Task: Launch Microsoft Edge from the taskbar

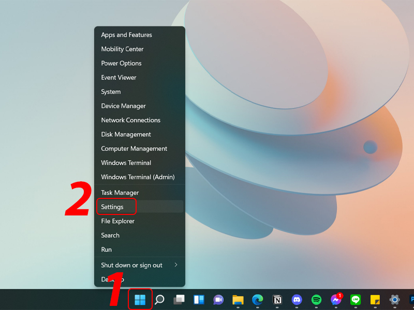Action: point(257,300)
